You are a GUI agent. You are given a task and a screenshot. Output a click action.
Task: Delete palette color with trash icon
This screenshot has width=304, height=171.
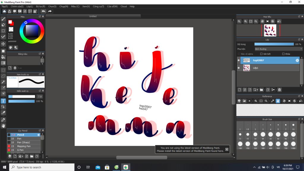pyautogui.click(x=15, y=68)
